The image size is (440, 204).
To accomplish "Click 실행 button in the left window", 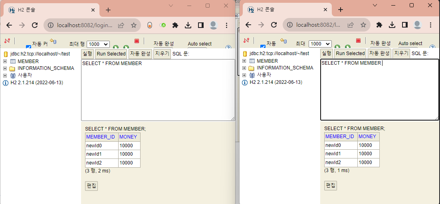I will [87, 53].
